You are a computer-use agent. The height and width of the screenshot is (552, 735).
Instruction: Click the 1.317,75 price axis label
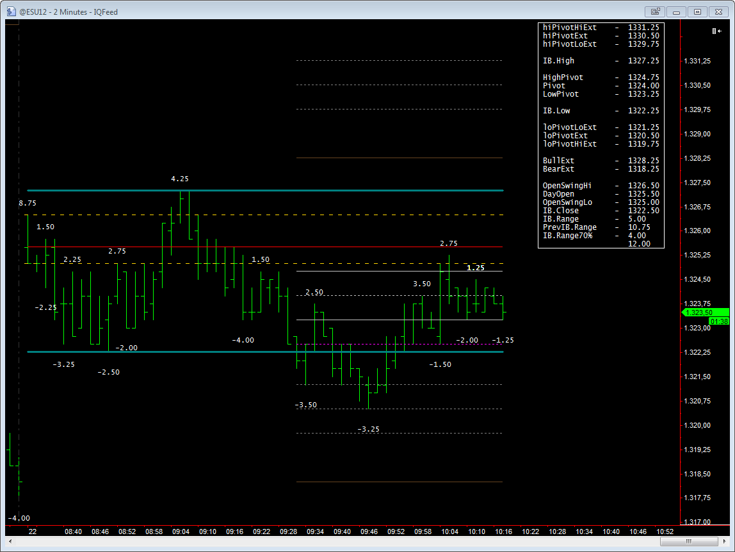coord(697,498)
